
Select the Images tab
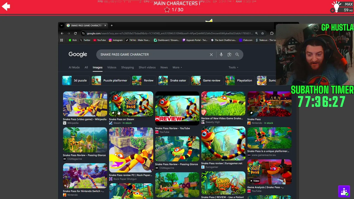[x=97, y=67]
